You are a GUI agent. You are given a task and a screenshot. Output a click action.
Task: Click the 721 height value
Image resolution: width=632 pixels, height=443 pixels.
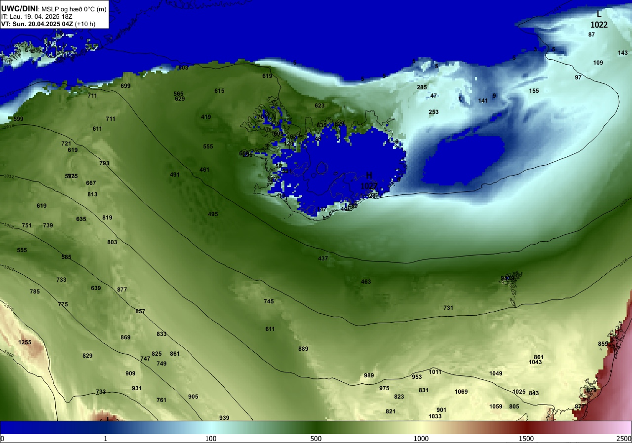coord(66,144)
